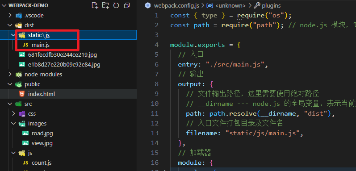Screen dimensions: 356x171
Task: Click webpack.config.js breadcrumb item
Action: click(x=176, y=5)
